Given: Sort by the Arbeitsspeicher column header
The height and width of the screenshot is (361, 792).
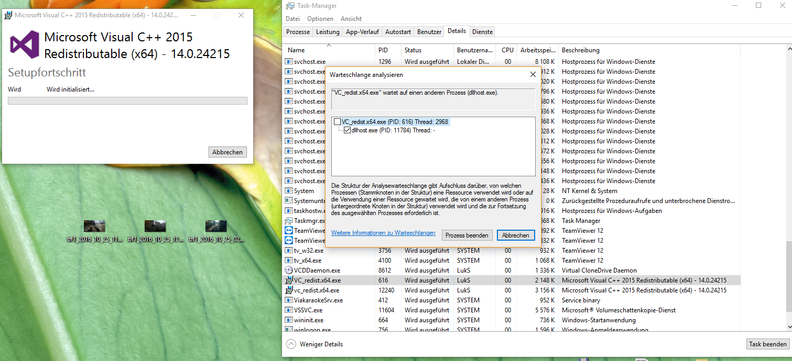Looking at the screenshot, I should coord(538,50).
